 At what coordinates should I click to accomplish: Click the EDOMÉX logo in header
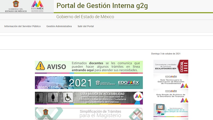37,6
